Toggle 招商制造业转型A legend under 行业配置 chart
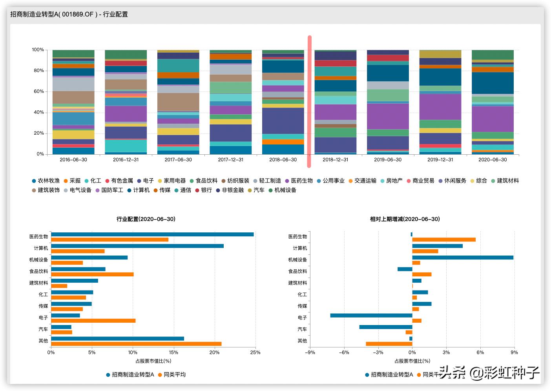The width and height of the screenshot is (551, 391). pos(130,375)
